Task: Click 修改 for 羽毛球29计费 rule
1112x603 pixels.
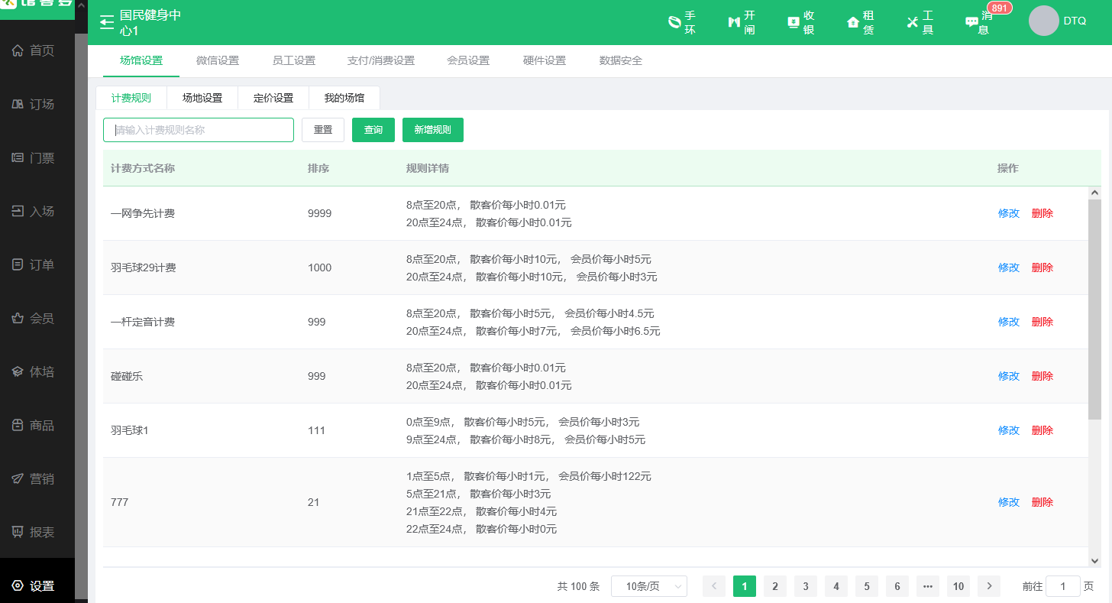Action: point(1008,267)
